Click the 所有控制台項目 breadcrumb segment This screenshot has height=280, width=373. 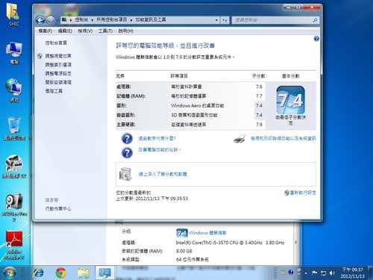pos(112,19)
